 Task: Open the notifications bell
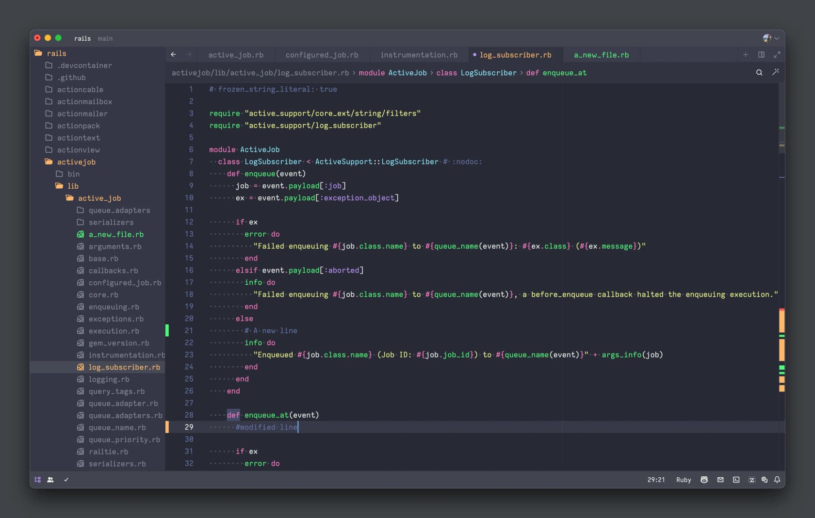[x=777, y=480]
